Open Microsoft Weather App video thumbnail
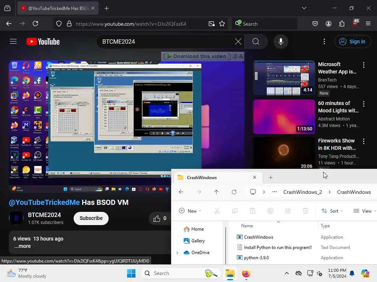 click(x=284, y=78)
